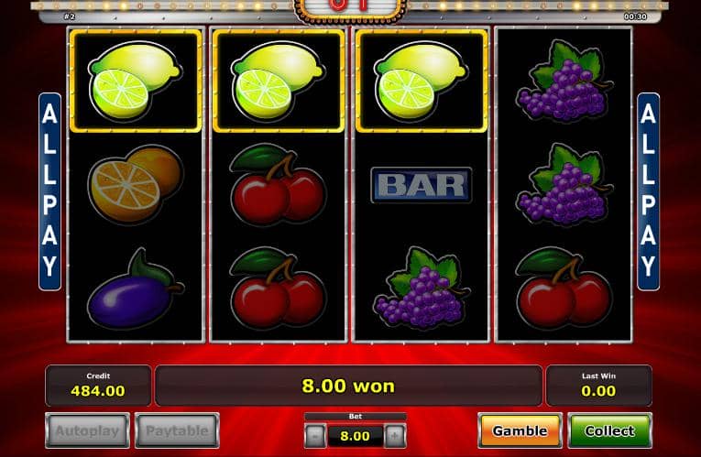Click the left ALLPAY banner
This screenshot has height=457, width=701.
(49, 191)
